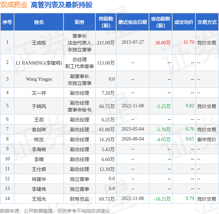
Task: Click the 9.82 average price
Action: tap(190, 106)
